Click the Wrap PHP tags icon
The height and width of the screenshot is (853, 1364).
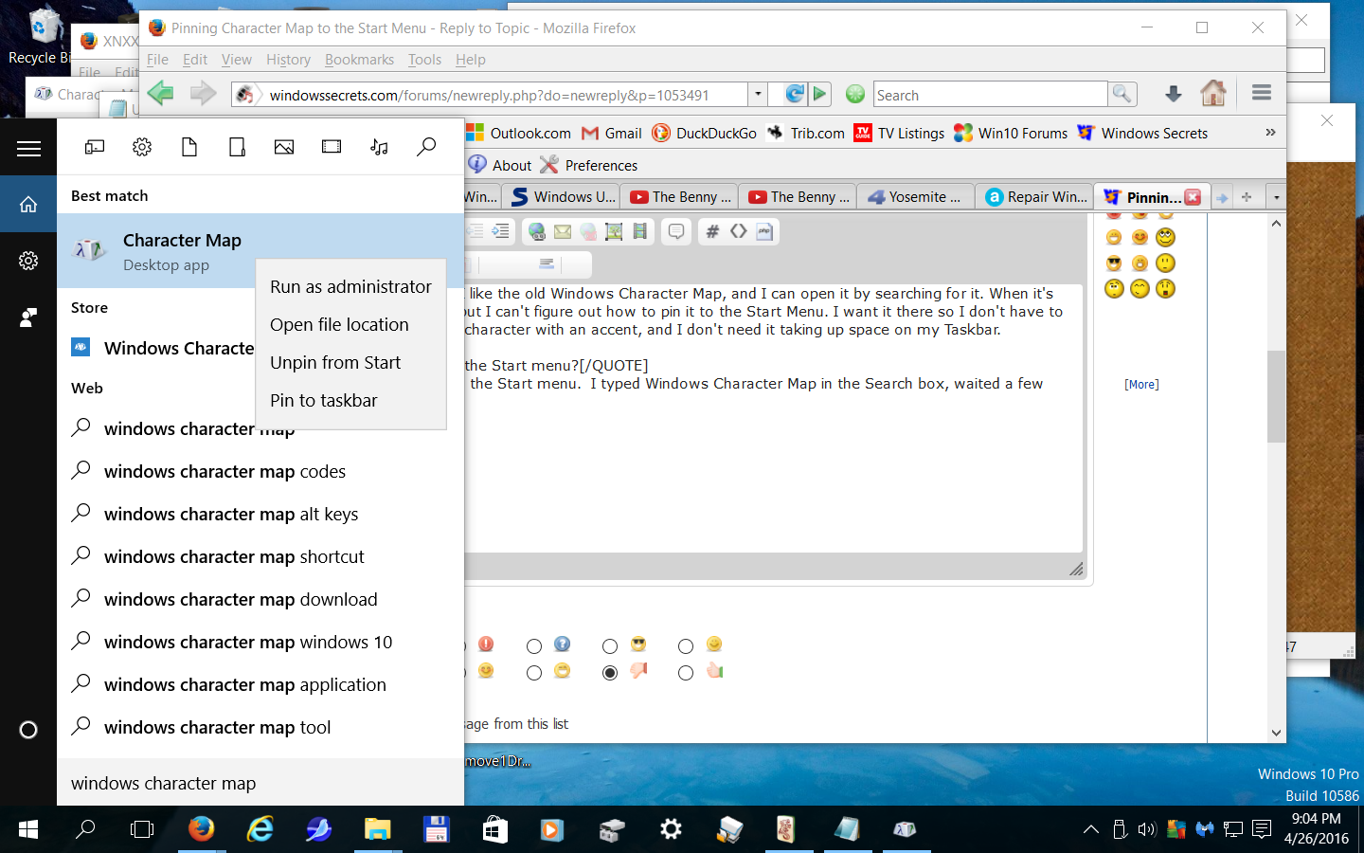764,231
